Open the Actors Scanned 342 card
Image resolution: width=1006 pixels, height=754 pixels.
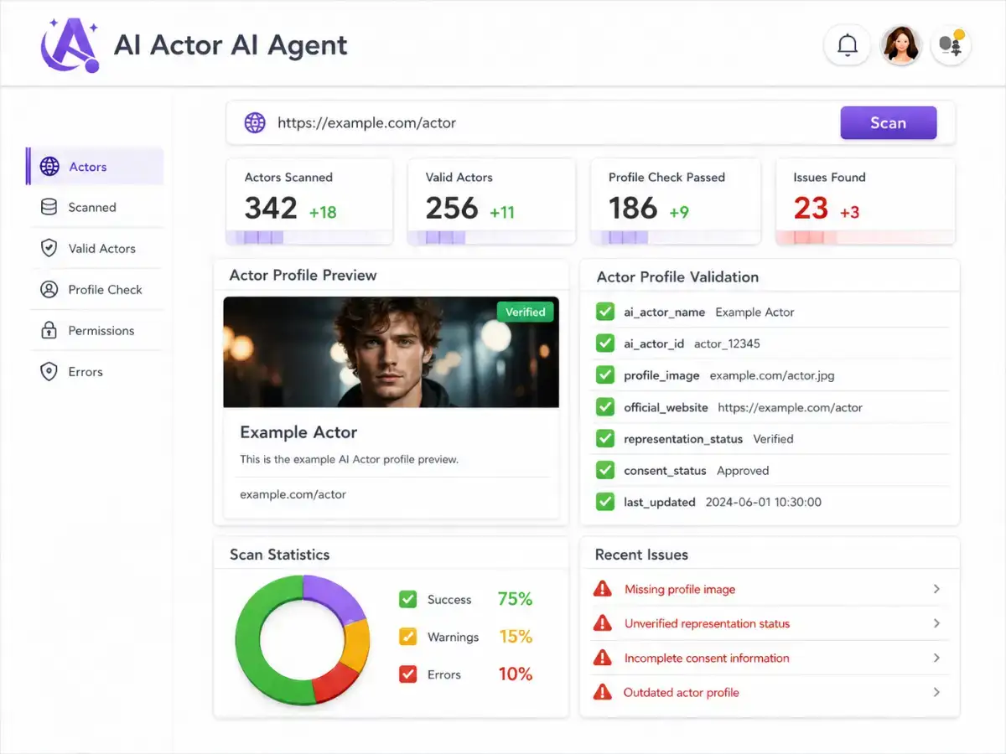point(309,201)
